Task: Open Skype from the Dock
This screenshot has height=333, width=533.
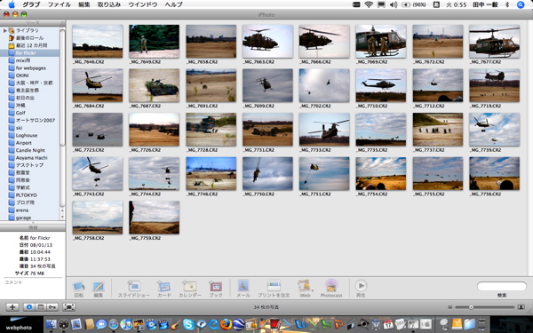Action: tap(188, 324)
